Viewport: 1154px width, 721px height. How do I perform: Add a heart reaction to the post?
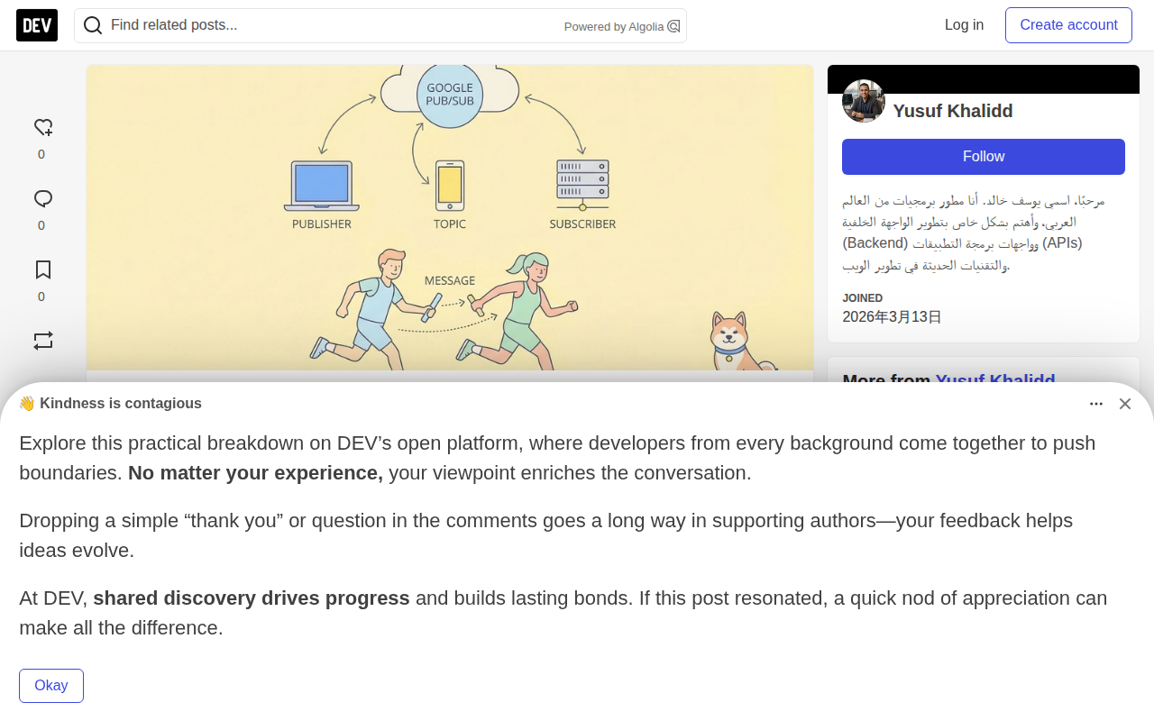(42, 128)
